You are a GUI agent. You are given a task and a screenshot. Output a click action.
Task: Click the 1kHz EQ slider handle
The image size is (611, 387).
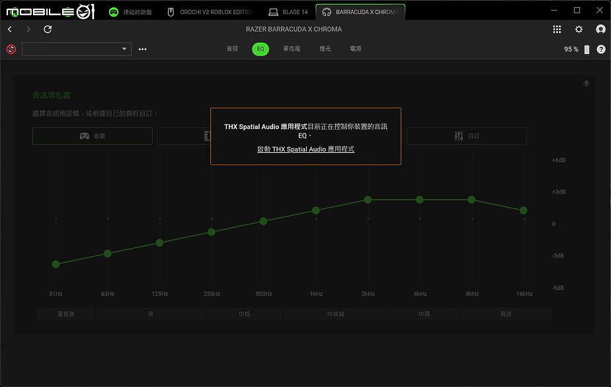(x=316, y=210)
